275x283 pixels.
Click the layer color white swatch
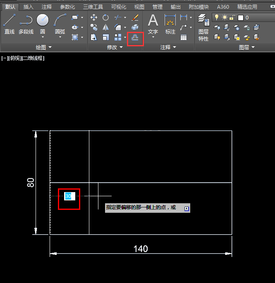pos(241,18)
